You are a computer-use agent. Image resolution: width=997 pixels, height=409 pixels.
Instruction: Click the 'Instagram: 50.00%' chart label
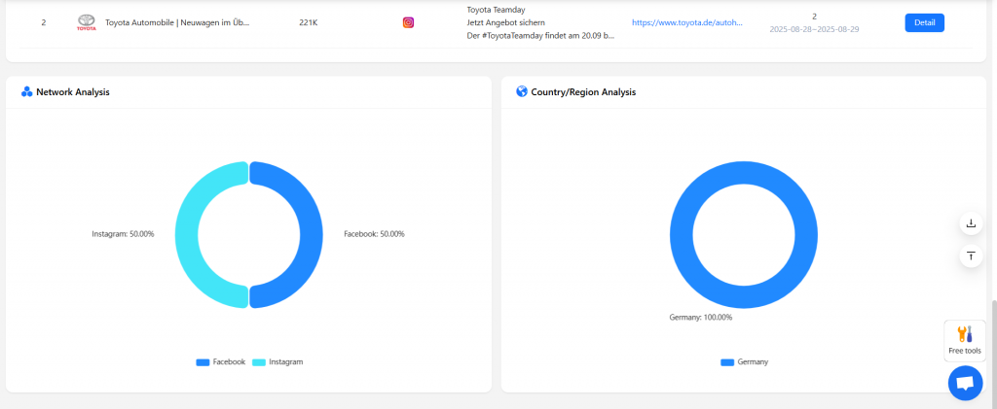click(x=123, y=234)
